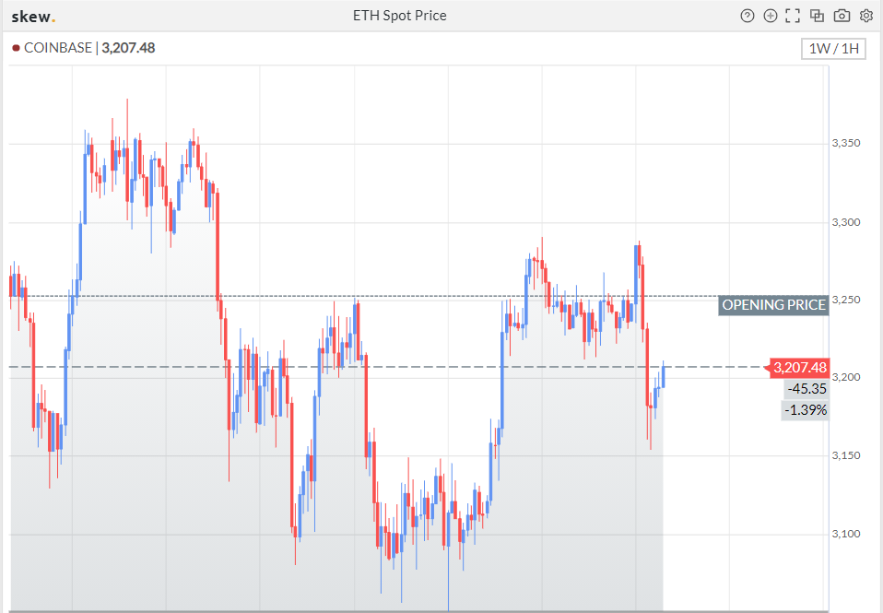Screen dimensions: 883x613
Task: Click the -45.35 price change label
Action: [806, 389]
